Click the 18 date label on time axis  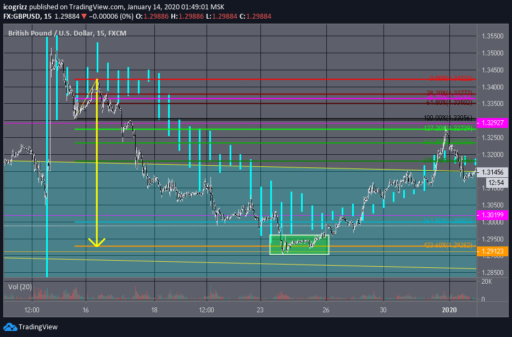[x=154, y=310]
